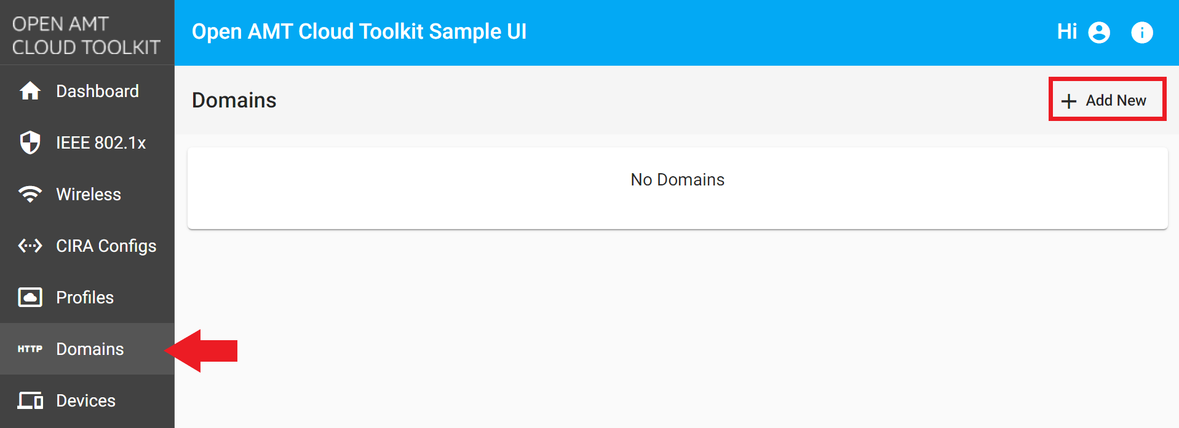Click the info icon in the header

pyautogui.click(x=1142, y=32)
